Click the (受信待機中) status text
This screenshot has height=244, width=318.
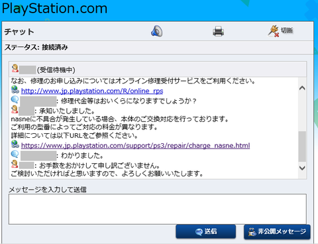tap(56, 70)
